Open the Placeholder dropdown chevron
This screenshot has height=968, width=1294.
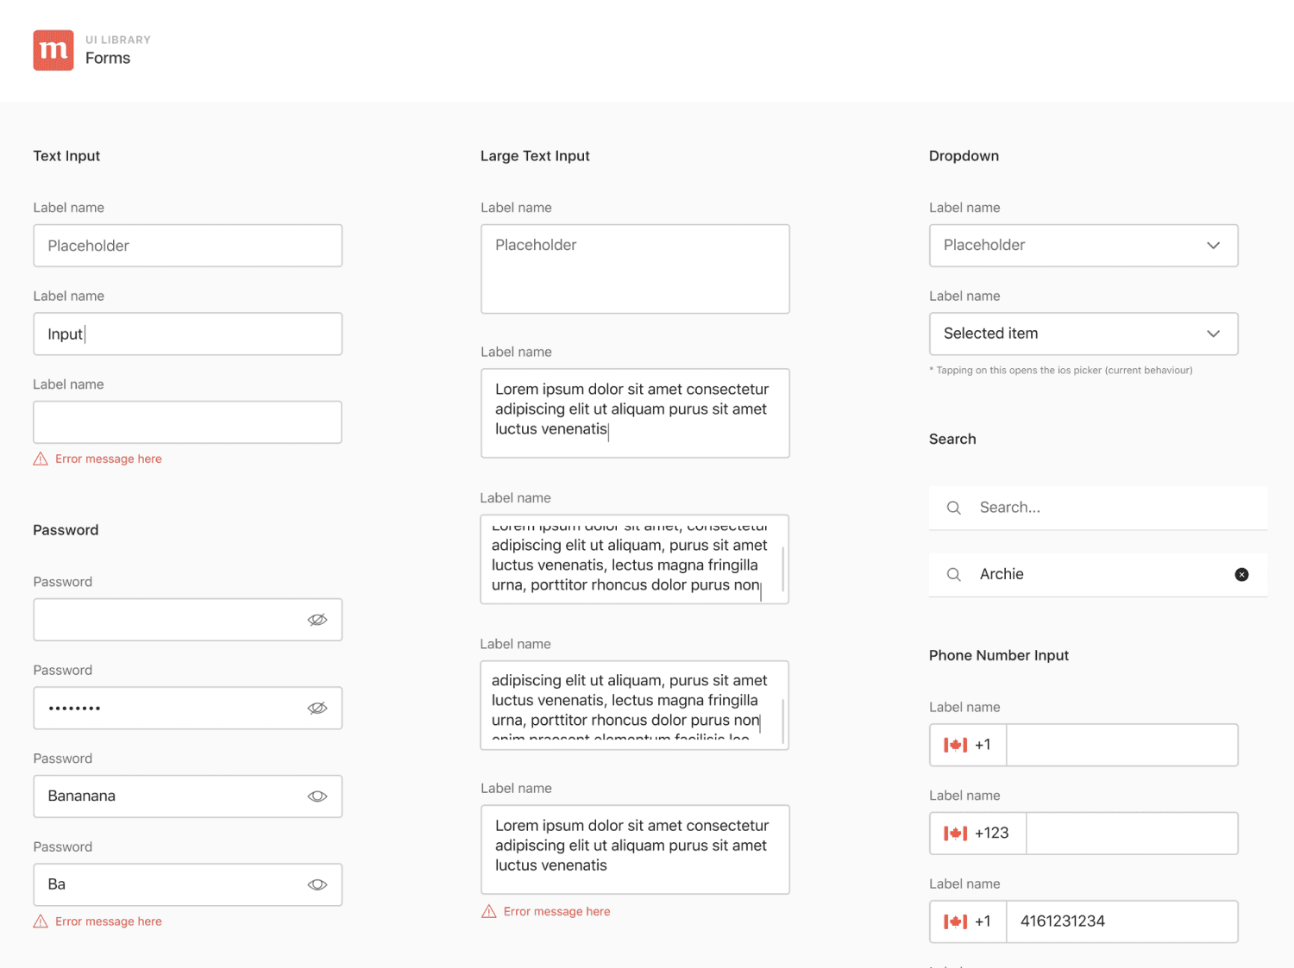click(x=1214, y=246)
